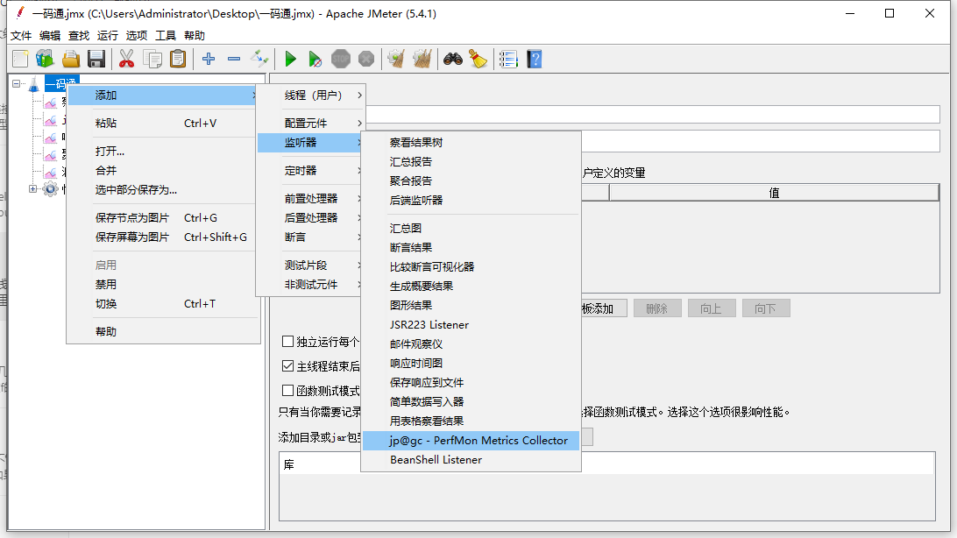This screenshot has height=538, width=957.
Task: Click the 删除 button
Action: click(x=657, y=308)
